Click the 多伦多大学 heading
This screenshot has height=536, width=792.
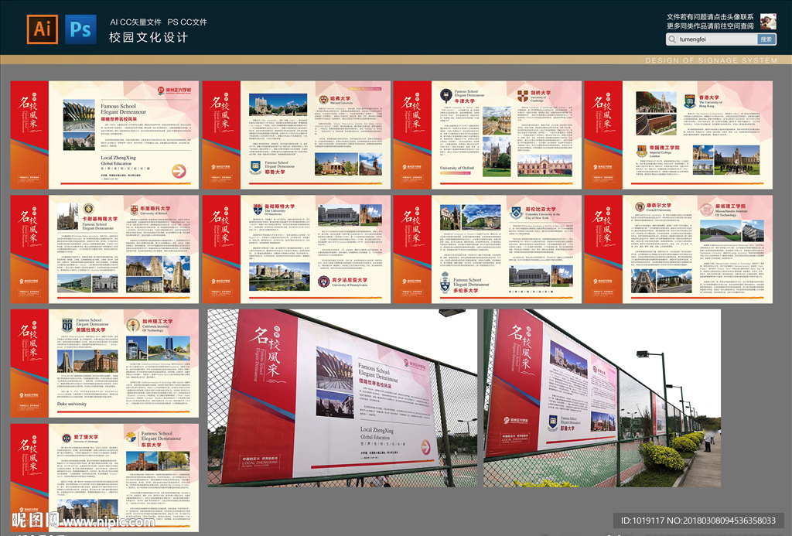(465, 291)
